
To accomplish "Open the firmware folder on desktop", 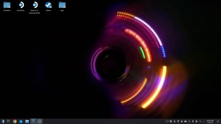I will coord(7,6).
